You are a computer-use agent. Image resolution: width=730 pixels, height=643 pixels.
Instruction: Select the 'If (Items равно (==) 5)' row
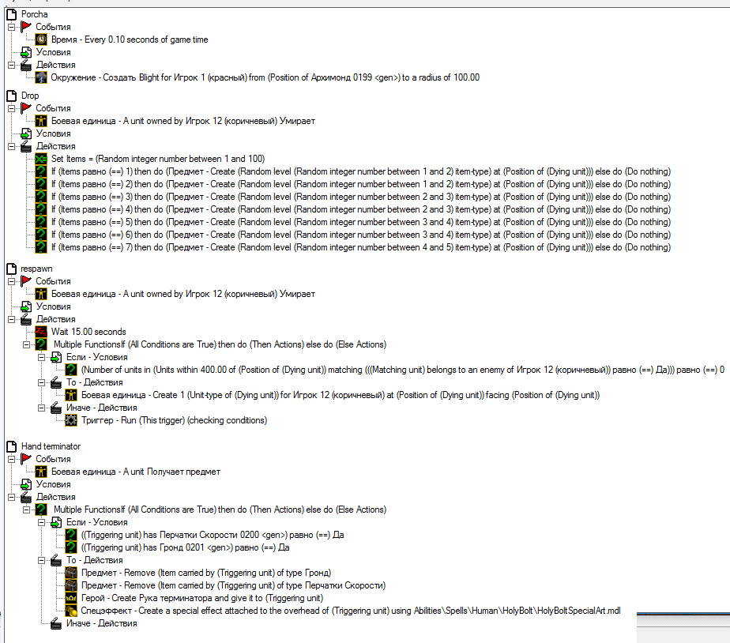coord(361,222)
